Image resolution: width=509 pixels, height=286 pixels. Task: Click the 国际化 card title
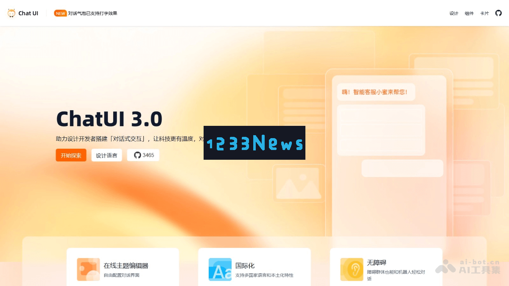[x=245, y=266]
